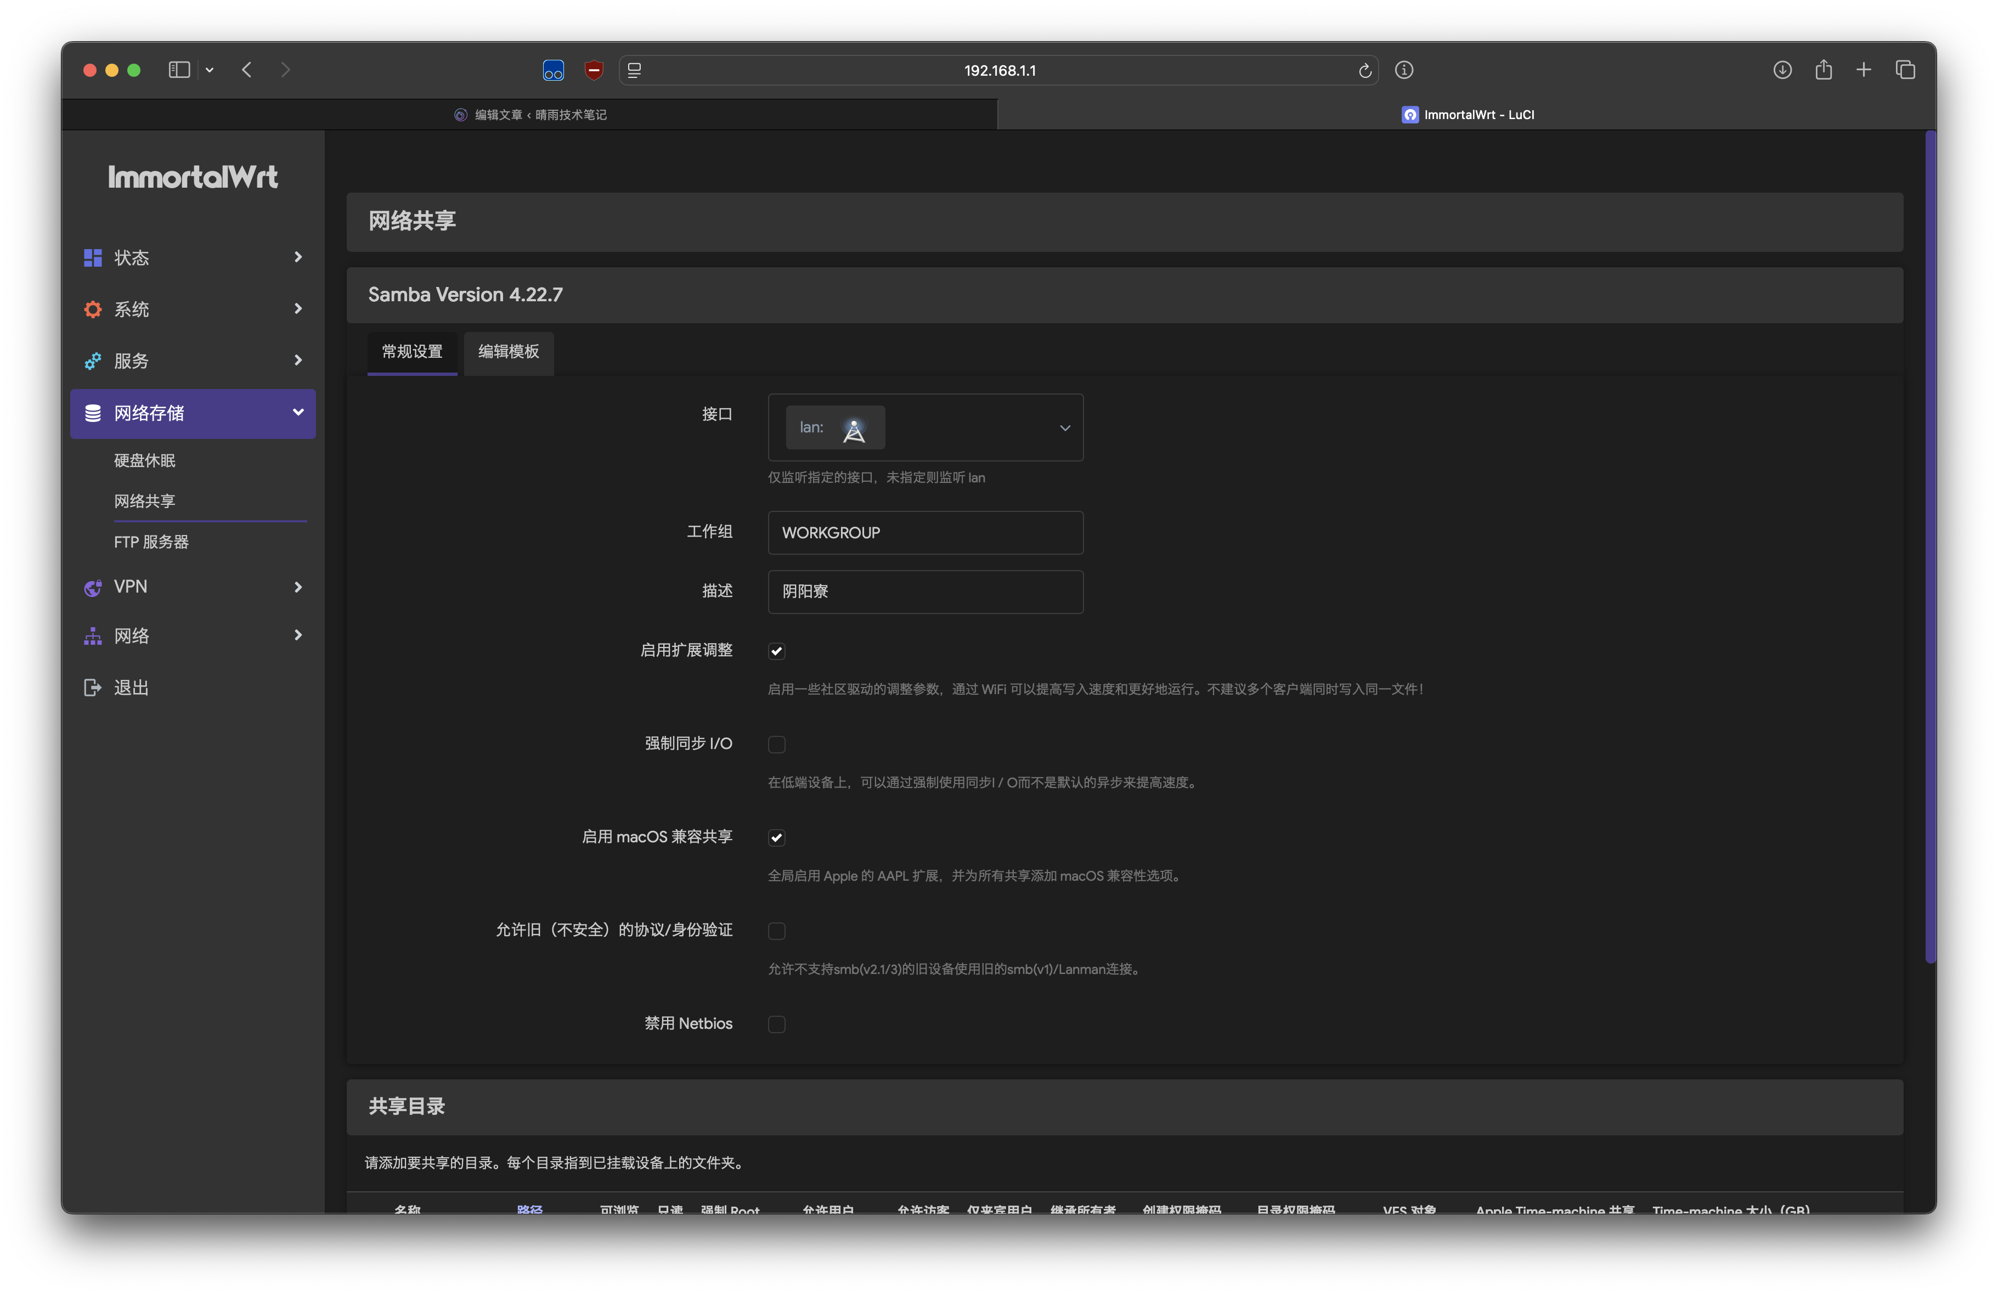Open the 接口 lan dropdown

[925, 427]
